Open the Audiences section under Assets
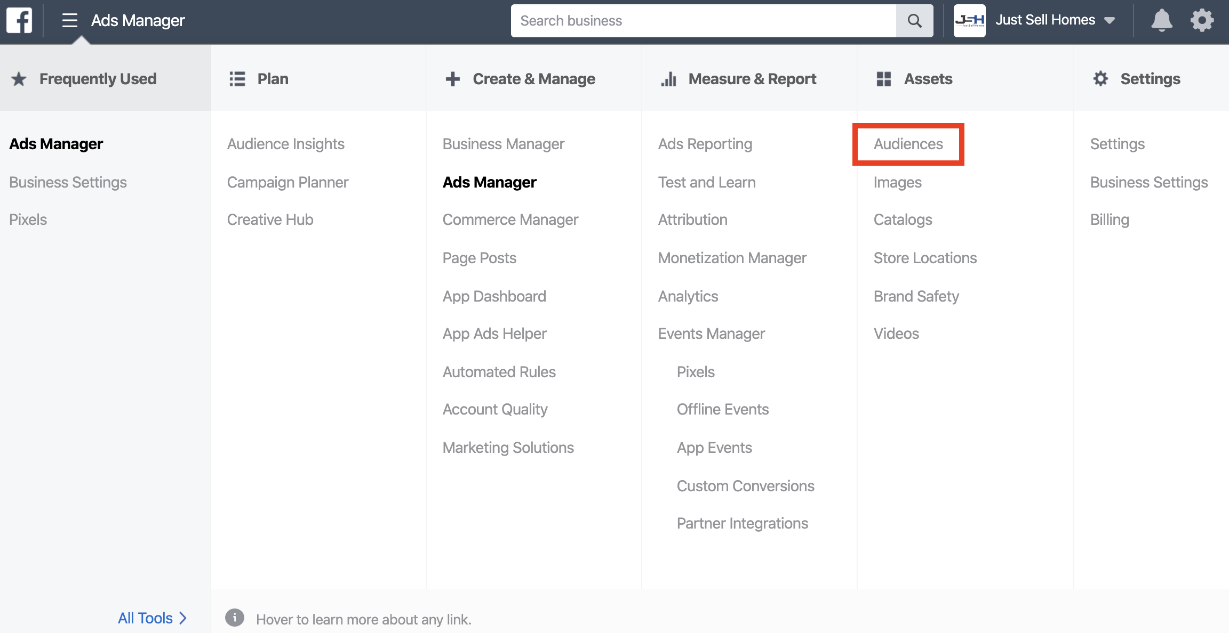 pyautogui.click(x=907, y=144)
